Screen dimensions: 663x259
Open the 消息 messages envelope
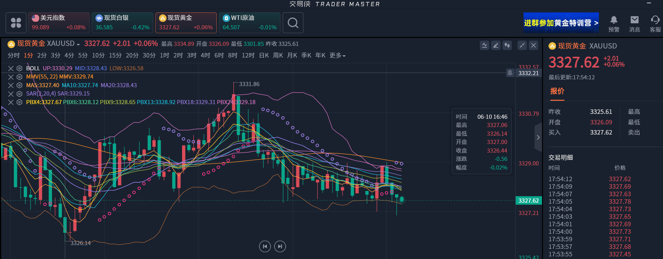(634, 23)
